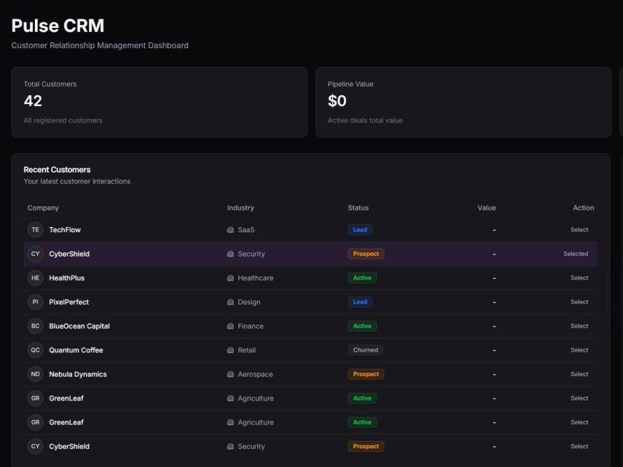The width and height of the screenshot is (623, 467).
Task: Click the building icon beside Healthcare
Action: pyautogui.click(x=231, y=278)
